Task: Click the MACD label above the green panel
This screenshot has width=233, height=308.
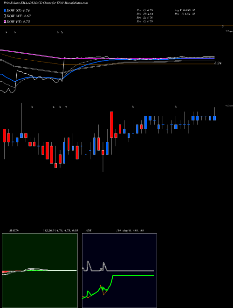Action: click(14, 231)
